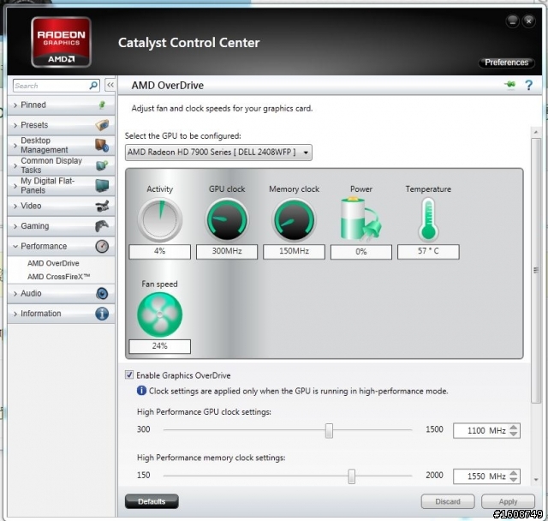Click the Power battery icon
This screenshot has width=548, height=521.
coord(360,219)
